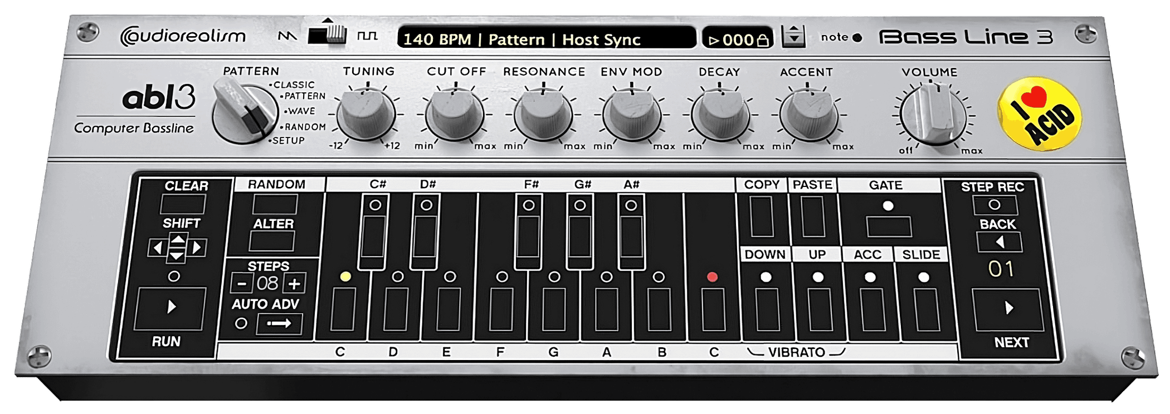The height and width of the screenshot is (414, 1170).
Task: Select the sawtooth waveform icon
Action: pos(287,37)
